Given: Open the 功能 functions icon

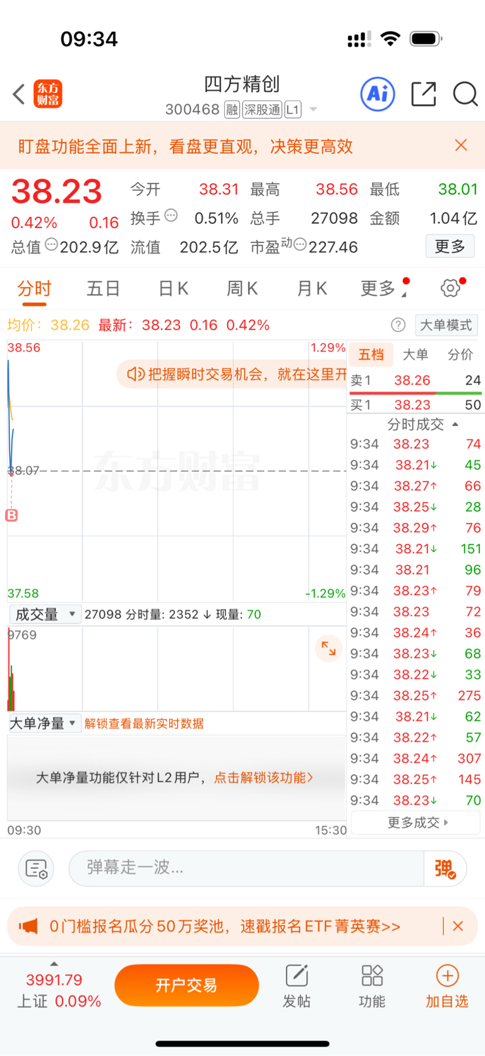Looking at the screenshot, I should click(372, 986).
